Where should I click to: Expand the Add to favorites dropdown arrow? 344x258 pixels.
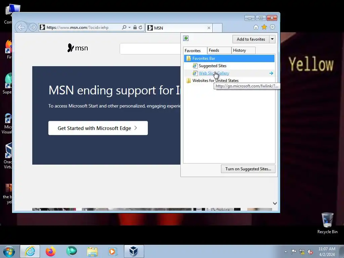point(272,39)
